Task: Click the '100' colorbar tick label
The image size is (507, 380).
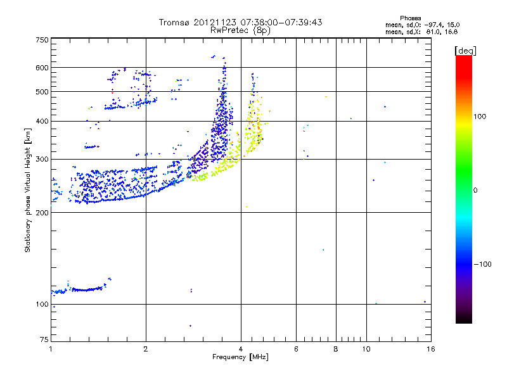Action: [x=480, y=117]
